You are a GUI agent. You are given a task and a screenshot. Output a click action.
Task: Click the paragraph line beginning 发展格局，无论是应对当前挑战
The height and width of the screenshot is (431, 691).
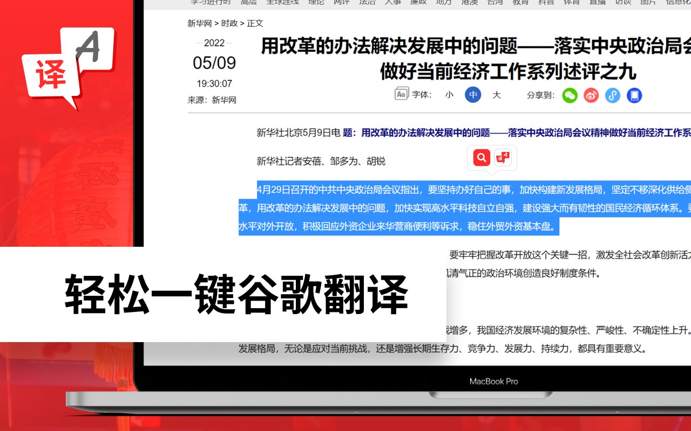(442, 349)
